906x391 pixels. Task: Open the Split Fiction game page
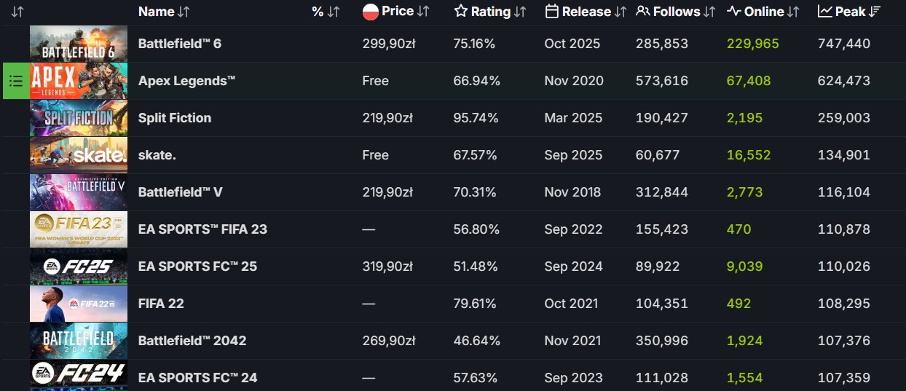175,118
